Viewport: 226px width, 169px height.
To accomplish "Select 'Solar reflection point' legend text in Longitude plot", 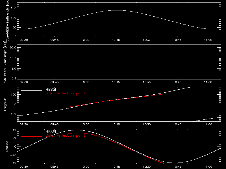I will pyautogui.click(x=65, y=93).
